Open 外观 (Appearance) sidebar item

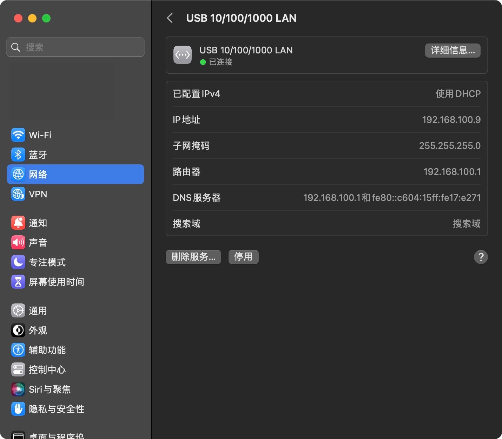(x=38, y=330)
